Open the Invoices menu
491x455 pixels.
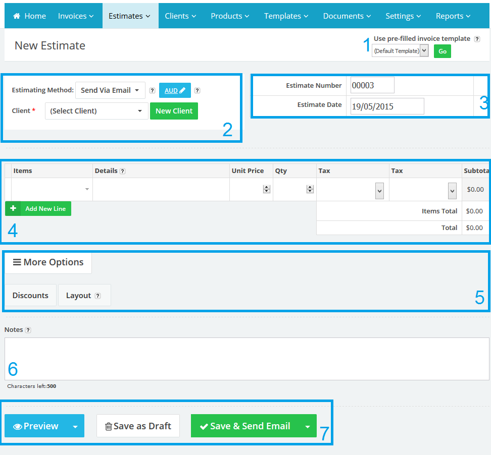[x=76, y=16]
